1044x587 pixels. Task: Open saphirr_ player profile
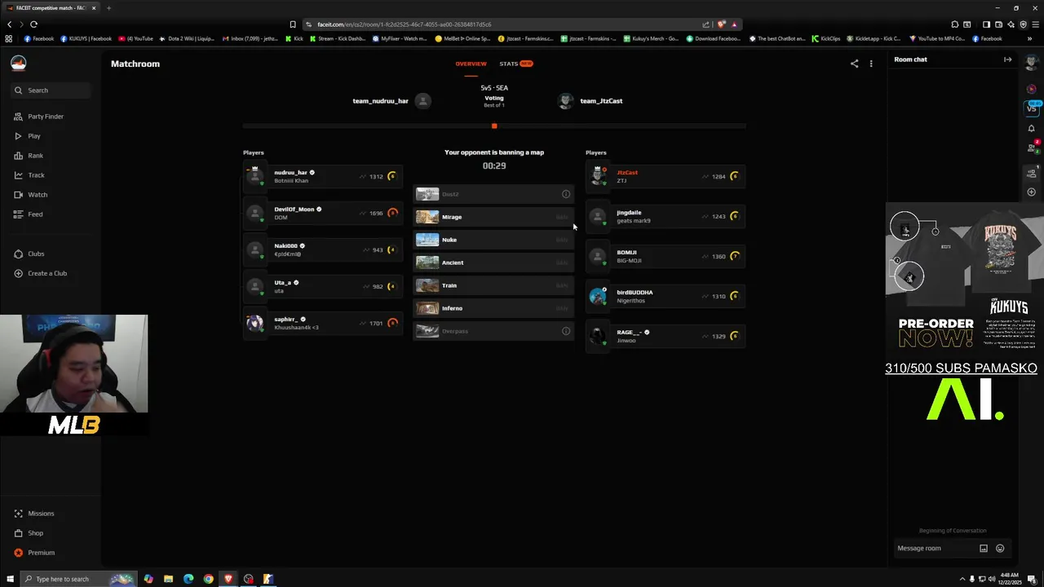click(286, 320)
